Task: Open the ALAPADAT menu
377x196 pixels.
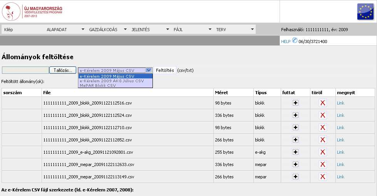Action: click(57, 30)
